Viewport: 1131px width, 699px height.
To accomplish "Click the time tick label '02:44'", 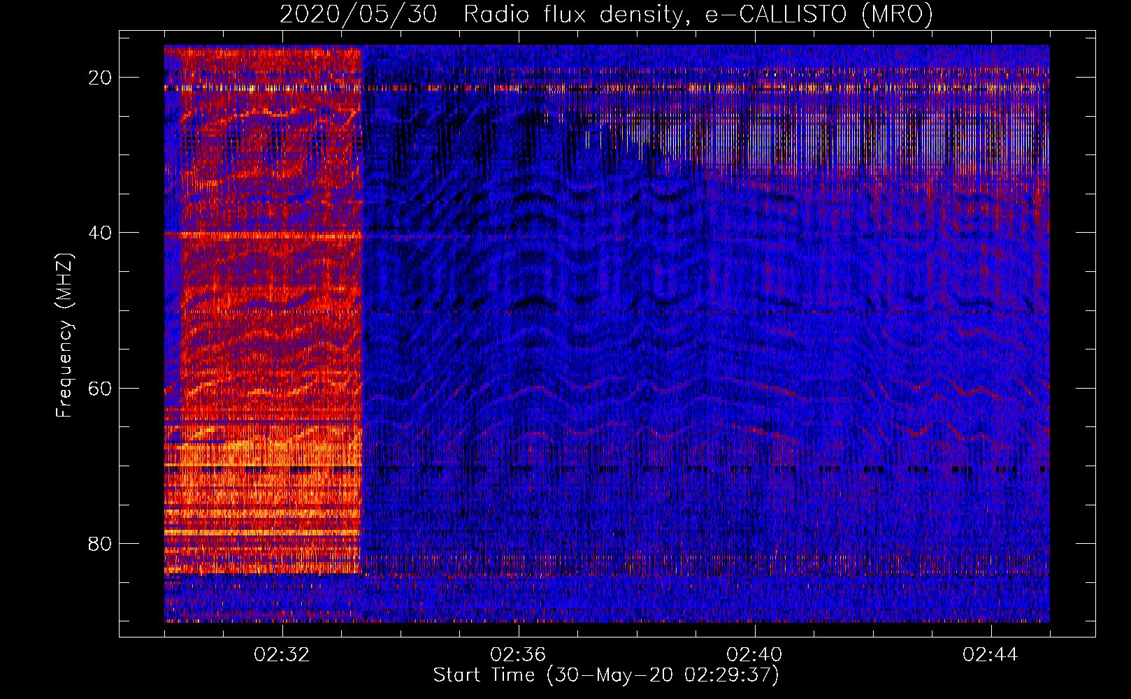I will (x=990, y=655).
